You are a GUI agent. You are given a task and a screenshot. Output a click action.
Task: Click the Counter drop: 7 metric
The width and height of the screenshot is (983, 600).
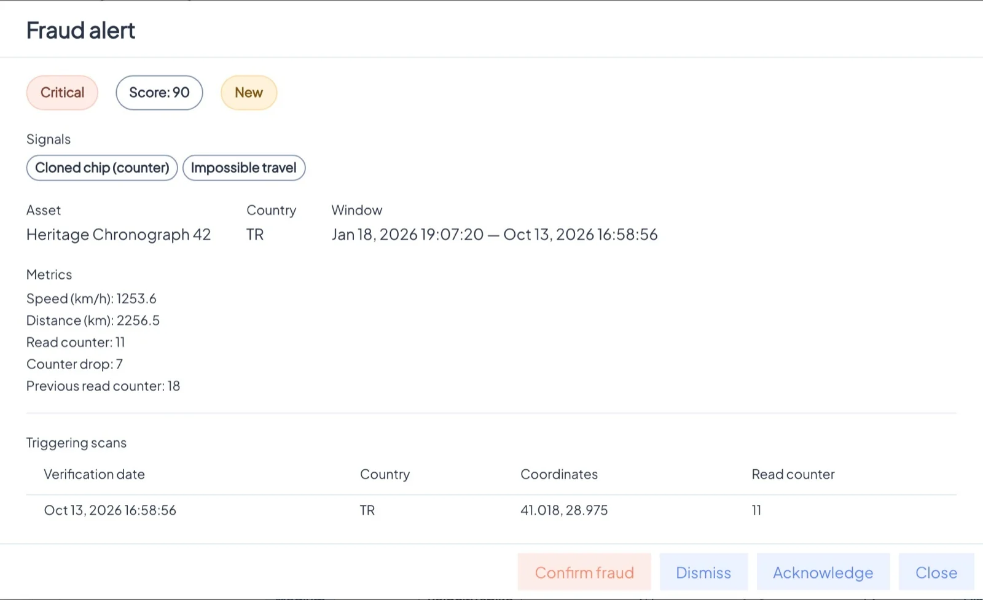click(74, 364)
